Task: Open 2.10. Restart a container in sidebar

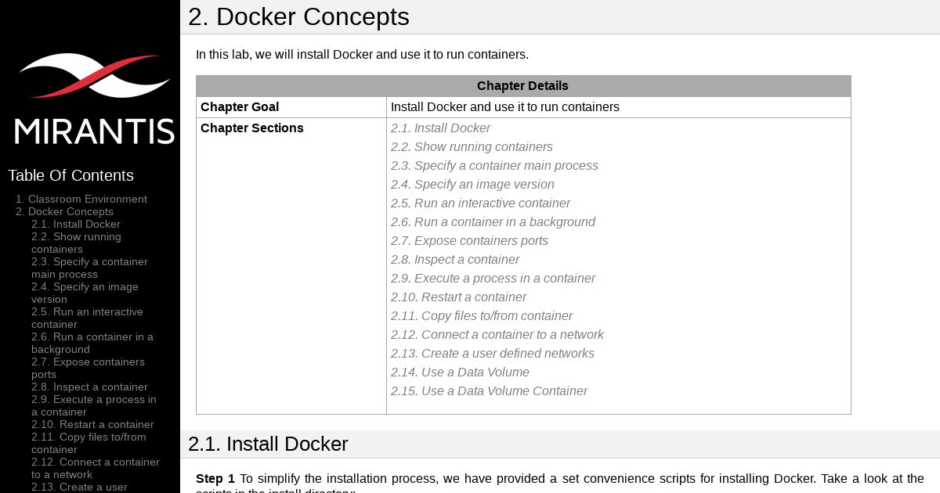Action: point(92,424)
